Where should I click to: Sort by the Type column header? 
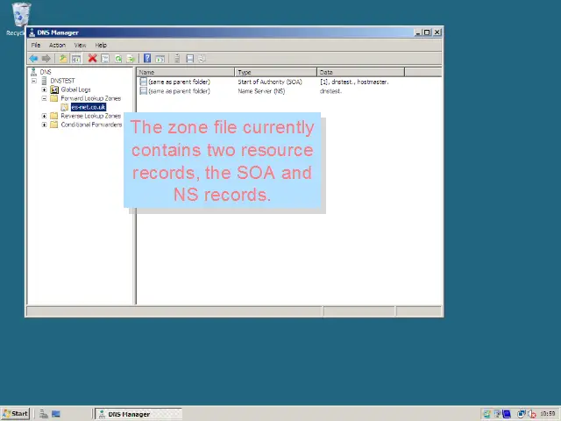pos(275,72)
